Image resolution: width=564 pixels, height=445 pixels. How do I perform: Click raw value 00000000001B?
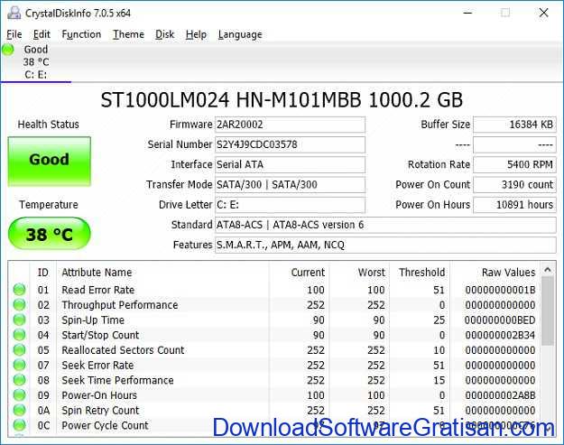click(500, 290)
